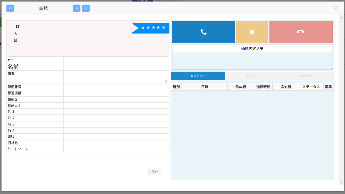Click into the 通話内容メモ text area
The image size is (345, 194).
252,61
